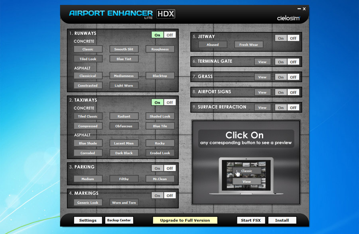Pick Eroded Look taxiway asphalt
Viewport: 359px width, 234px height.
(160, 153)
